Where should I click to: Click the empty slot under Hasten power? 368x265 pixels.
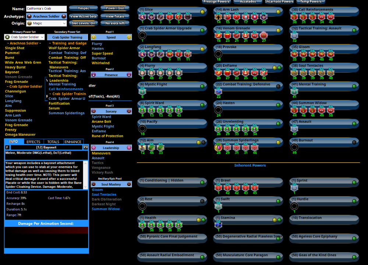click(x=218, y=110)
